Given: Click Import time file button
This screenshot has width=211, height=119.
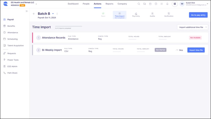Looking at the screenshot, I should click(196, 50).
